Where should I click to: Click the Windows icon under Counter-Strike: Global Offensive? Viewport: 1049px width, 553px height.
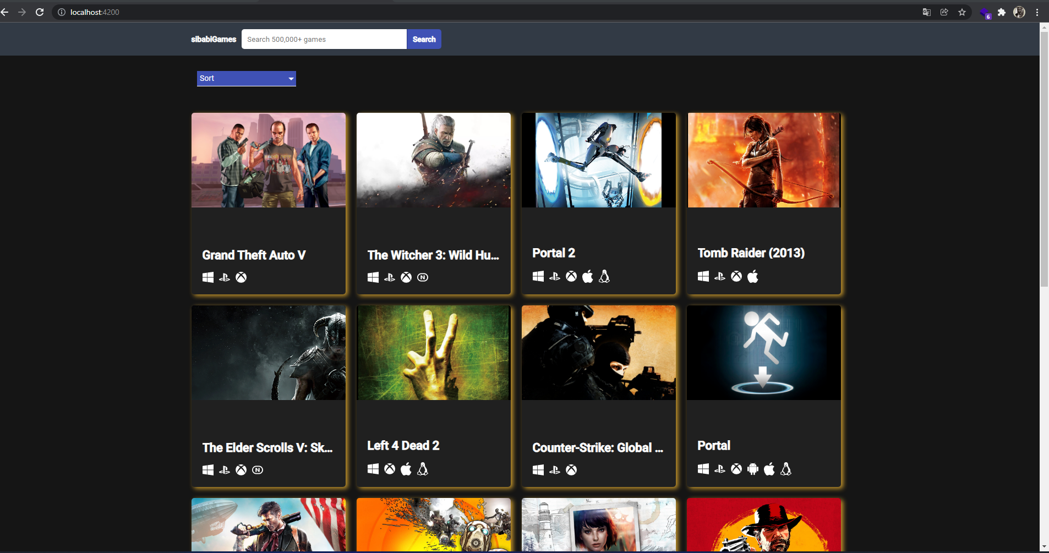click(538, 470)
